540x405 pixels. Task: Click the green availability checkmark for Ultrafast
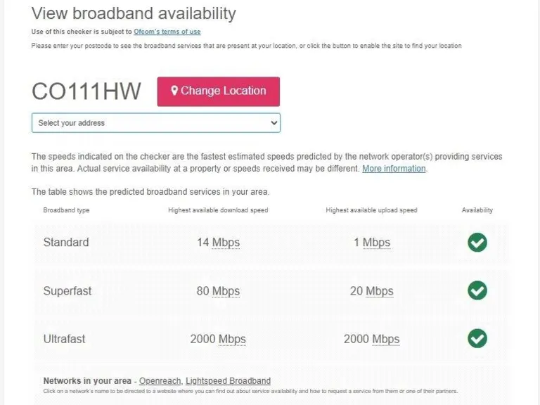[477, 338]
